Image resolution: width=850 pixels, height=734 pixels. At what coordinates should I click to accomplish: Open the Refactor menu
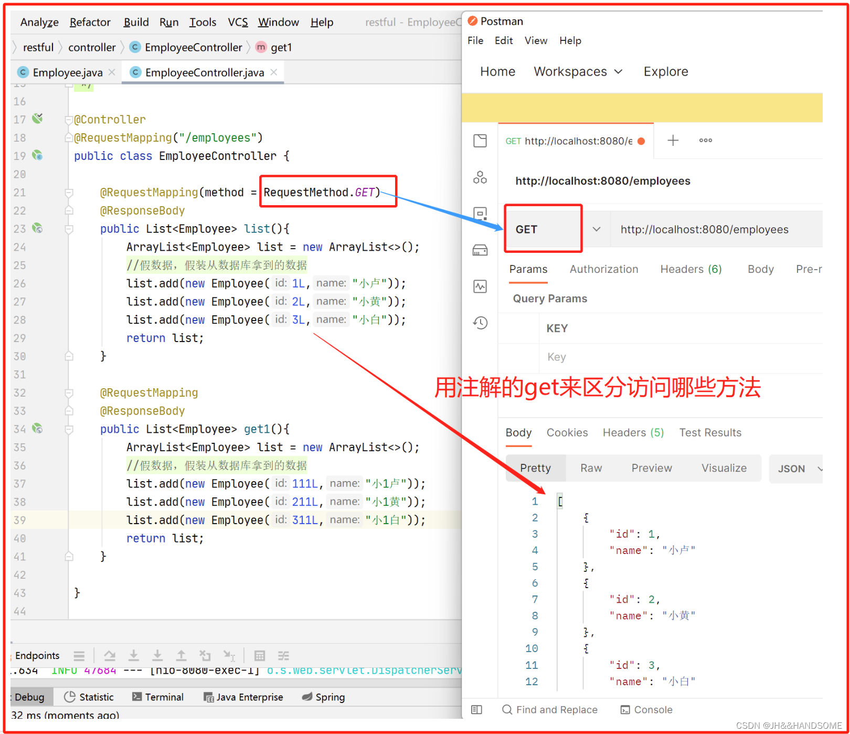90,22
